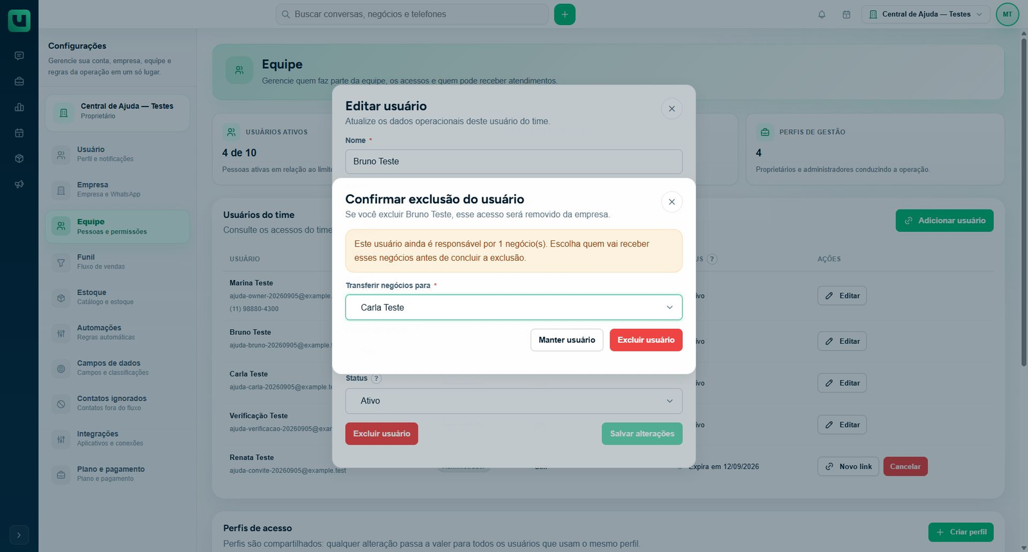
Task: Click the notifications bell icon
Action: point(822,14)
